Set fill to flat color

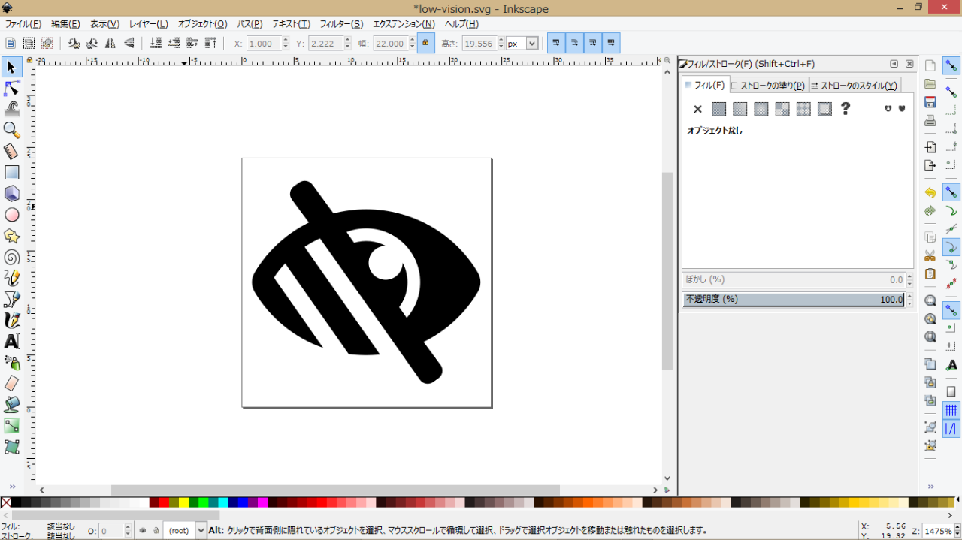(718, 109)
